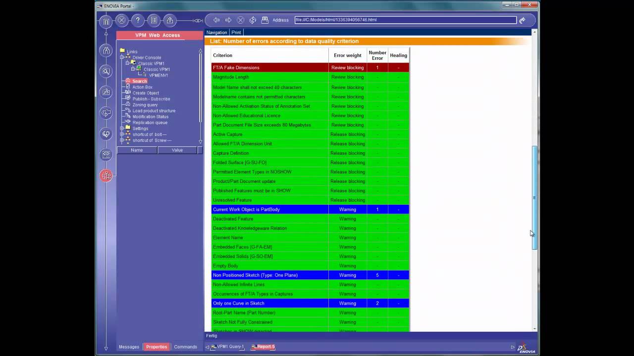The height and width of the screenshot is (356, 634).
Task: Click Current Work Object is PartBody row
Action: (x=310, y=209)
